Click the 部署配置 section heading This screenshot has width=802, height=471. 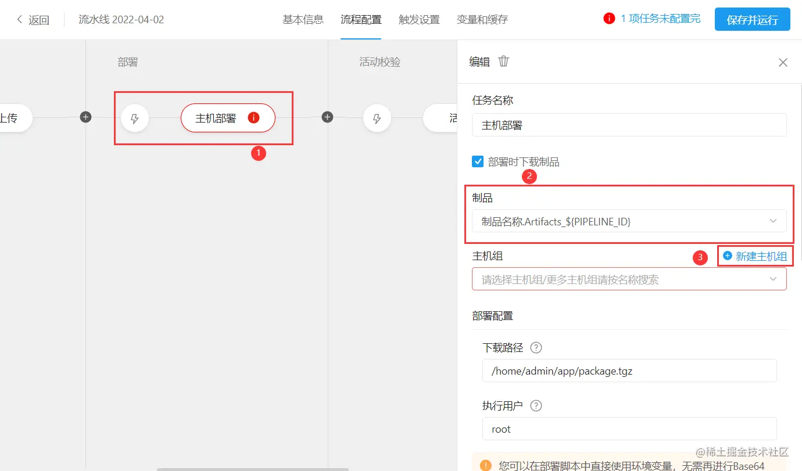click(493, 315)
